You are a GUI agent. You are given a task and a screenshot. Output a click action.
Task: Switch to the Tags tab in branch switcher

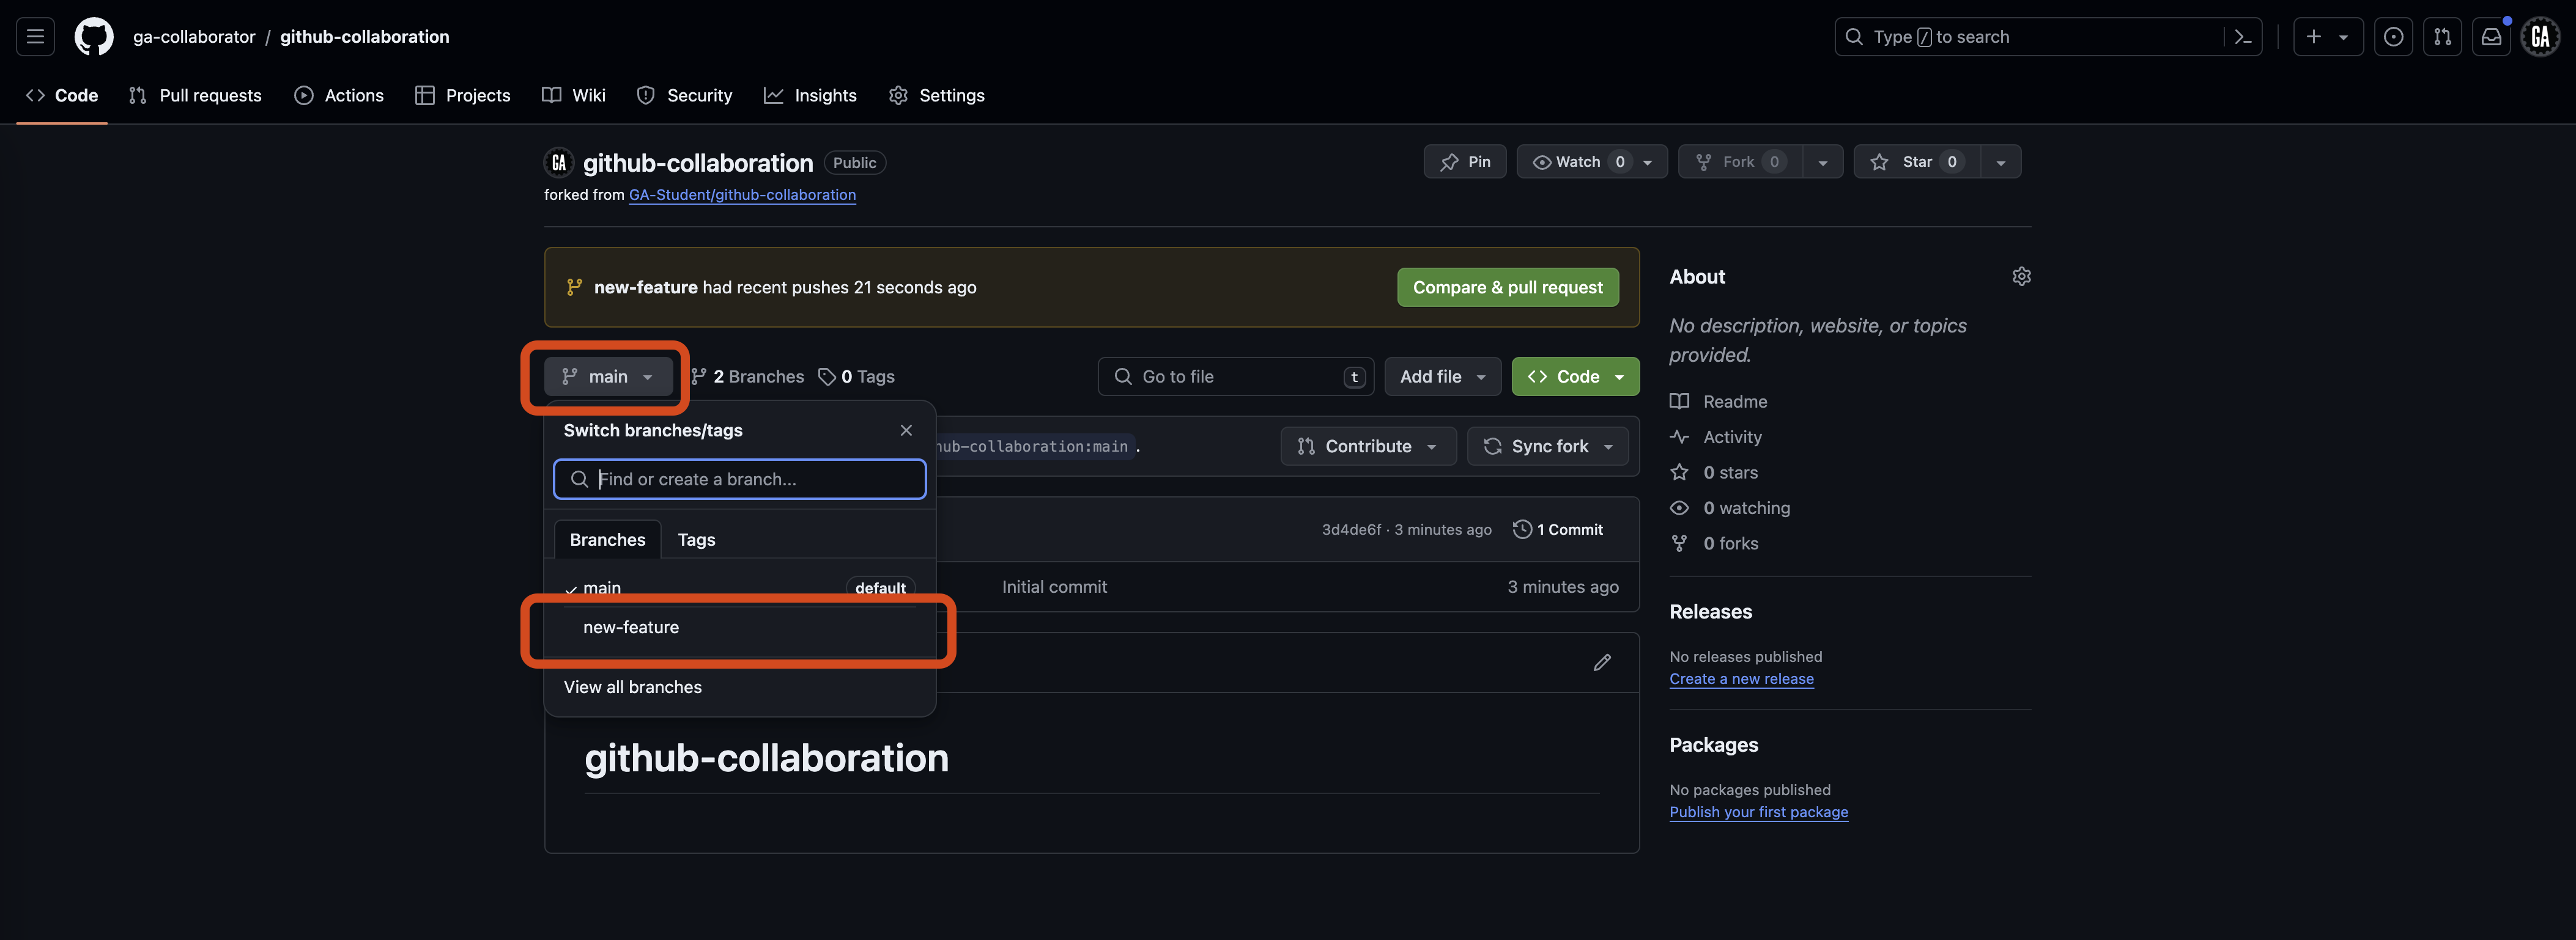click(696, 540)
